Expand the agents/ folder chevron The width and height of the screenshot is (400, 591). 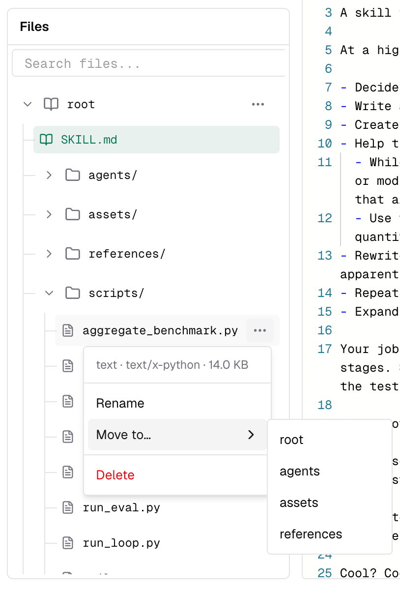[x=49, y=175]
